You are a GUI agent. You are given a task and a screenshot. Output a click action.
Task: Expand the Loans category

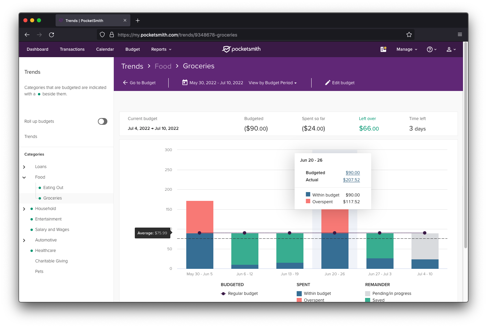click(x=24, y=167)
